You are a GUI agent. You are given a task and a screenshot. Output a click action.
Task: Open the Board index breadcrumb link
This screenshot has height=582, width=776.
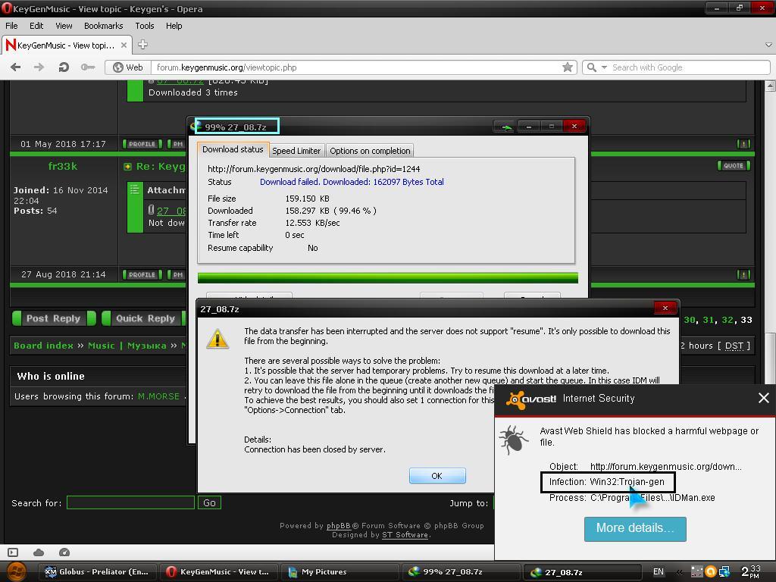pos(43,346)
